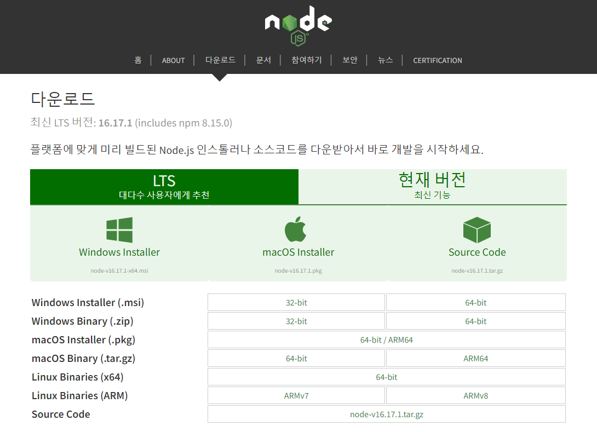
Task: Click the Source Code row label
Action: (x=61, y=414)
